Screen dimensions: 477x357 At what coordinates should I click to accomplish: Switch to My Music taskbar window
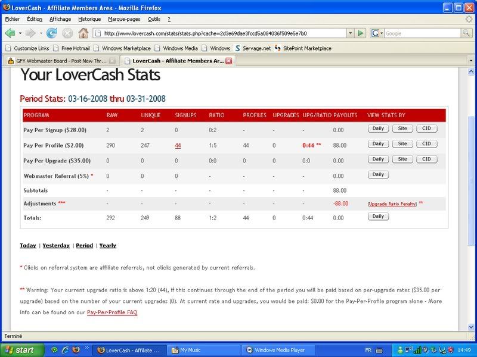203,350
